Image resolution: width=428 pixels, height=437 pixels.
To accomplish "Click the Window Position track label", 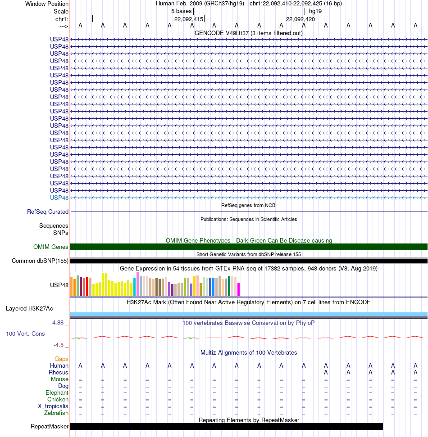I will pyautogui.click(x=46, y=4).
